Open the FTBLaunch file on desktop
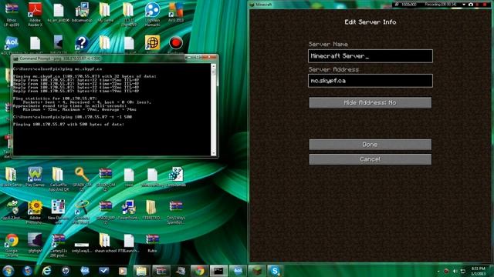The width and height of the screenshot is (494, 277). [129, 243]
